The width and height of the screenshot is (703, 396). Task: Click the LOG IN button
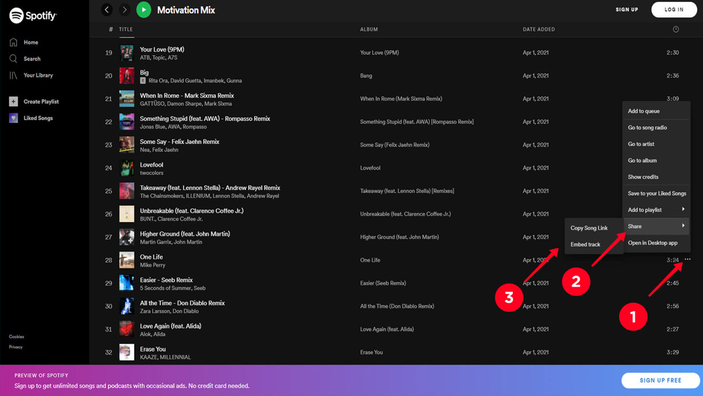(674, 9)
